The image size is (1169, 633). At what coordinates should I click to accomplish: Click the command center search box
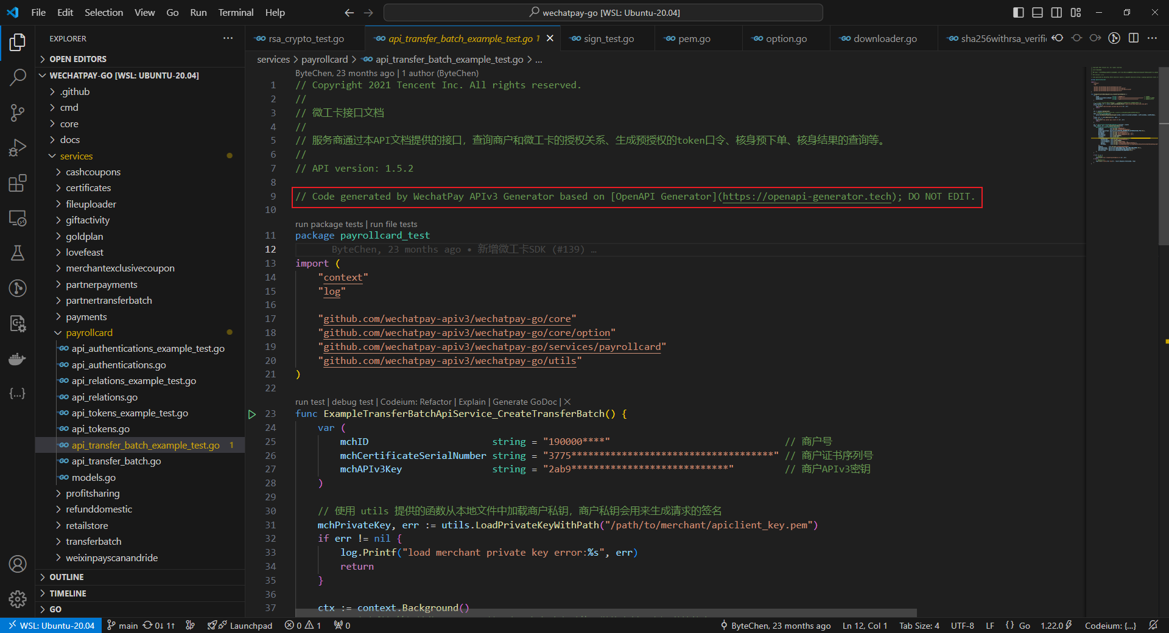(603, 12)
